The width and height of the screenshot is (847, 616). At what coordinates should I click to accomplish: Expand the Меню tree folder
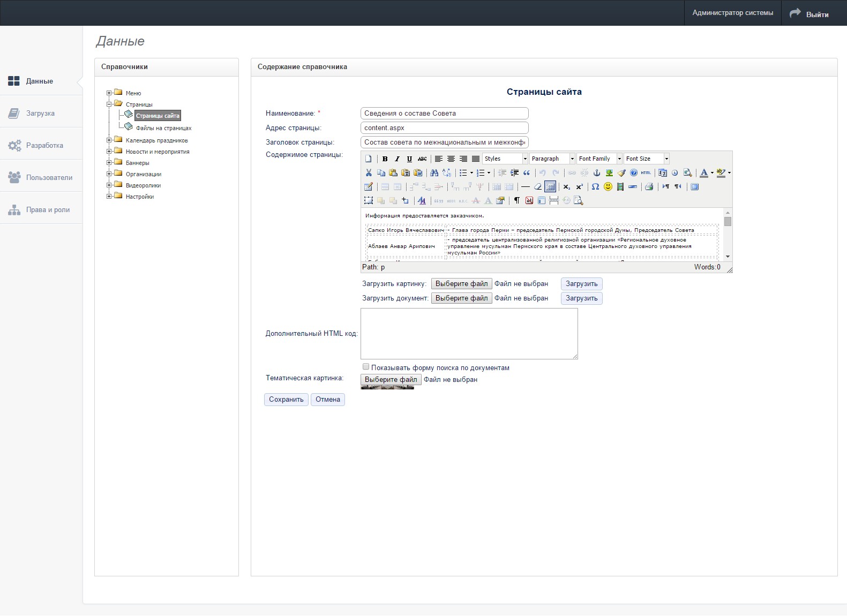point(109,93)
